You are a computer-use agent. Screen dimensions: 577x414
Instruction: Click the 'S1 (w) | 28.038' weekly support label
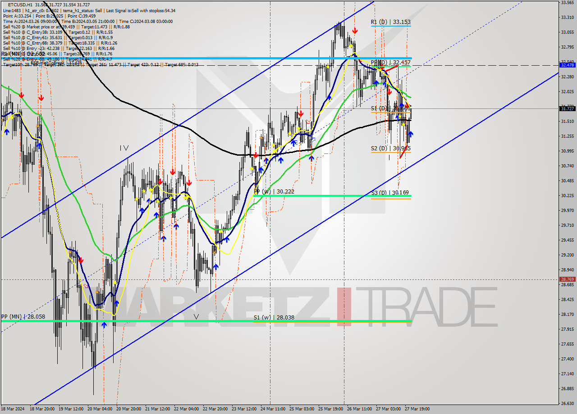click(x=274, y=317)
